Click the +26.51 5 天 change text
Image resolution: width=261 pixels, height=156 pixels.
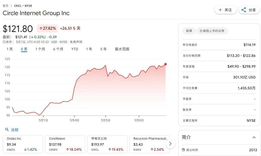coord(70,28)
